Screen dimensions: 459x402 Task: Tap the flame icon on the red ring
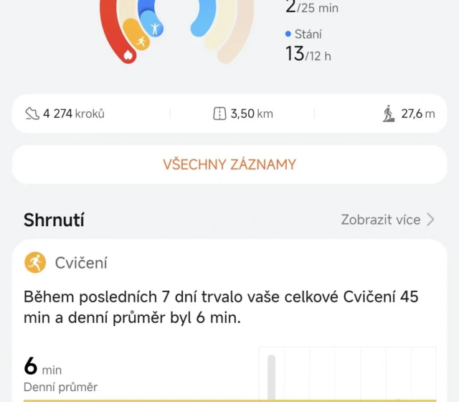coord(128,55)
